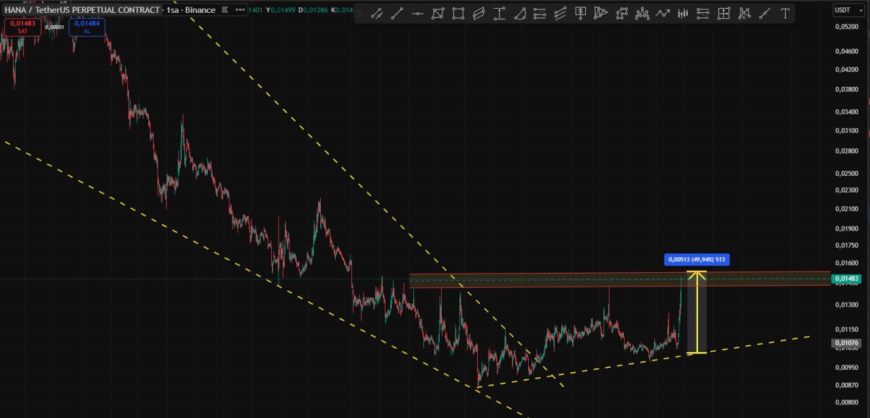Viewport: 870px width, 418px height.
Task: Click the HANA / TetherUS PERPETUAL CONTRACT title
Action: [83, 10]
